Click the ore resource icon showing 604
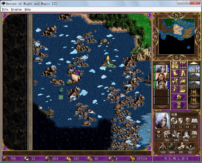 point(48,159)
